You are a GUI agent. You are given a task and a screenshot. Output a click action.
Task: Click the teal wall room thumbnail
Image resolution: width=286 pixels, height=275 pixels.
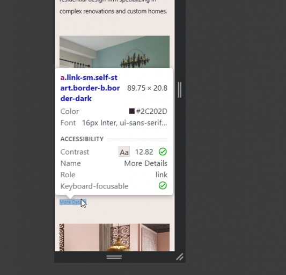(114, 52)
